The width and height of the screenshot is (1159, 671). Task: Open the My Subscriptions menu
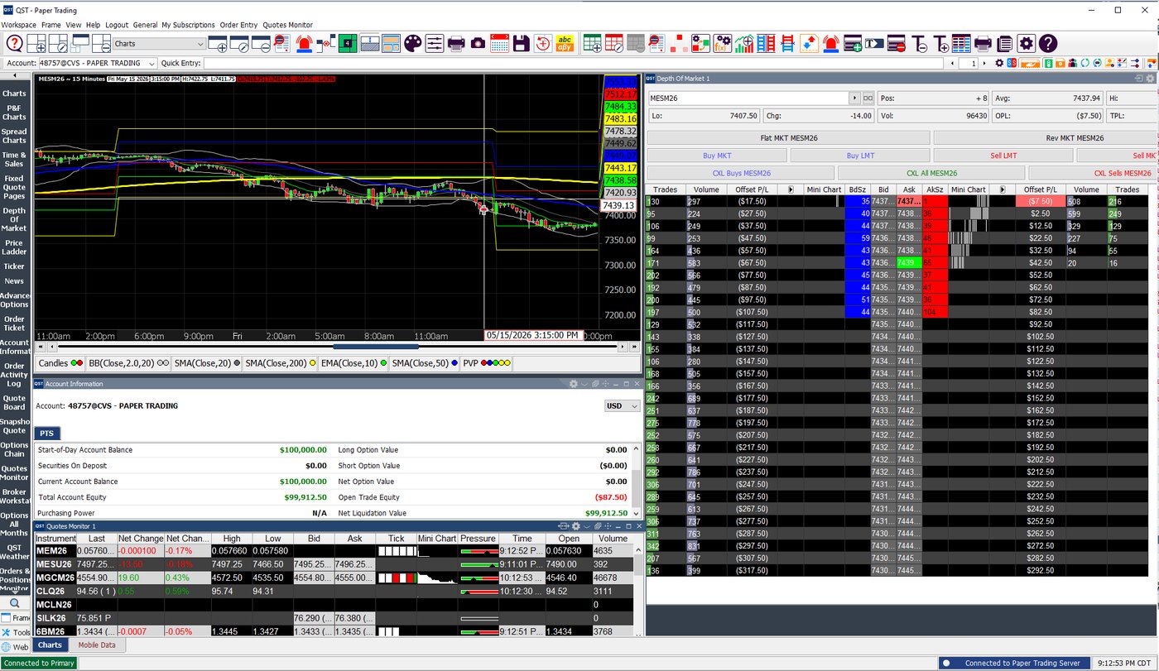coord(188,25)
